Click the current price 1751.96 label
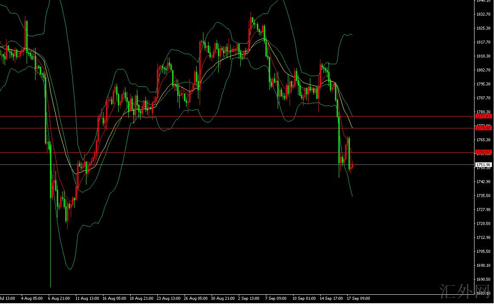The height and width of the screenshot is (304, 494). click(483, 165)
